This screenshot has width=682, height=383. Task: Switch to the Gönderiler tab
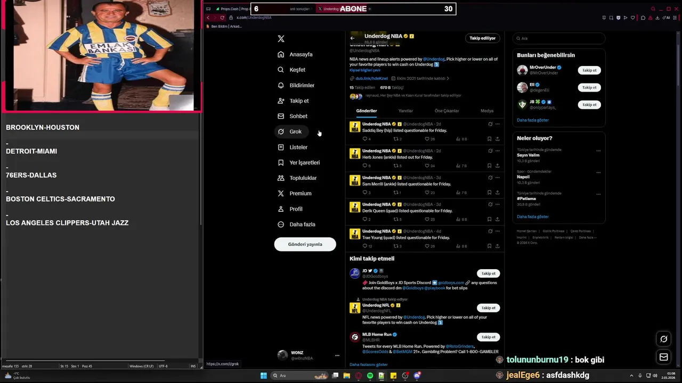pos(367,111)
